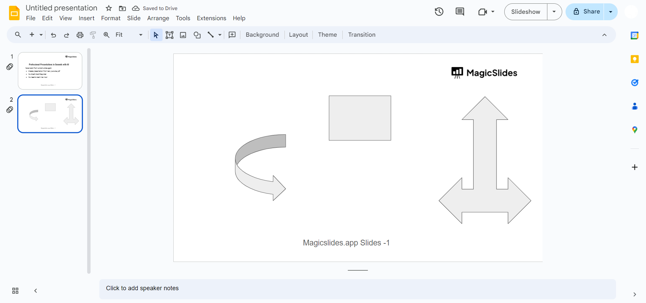Open the Theme panel
The height and width of the screenshot is (303, 646).
click(327, 35)
